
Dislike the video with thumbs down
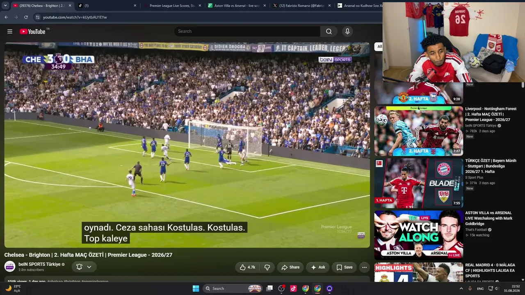pyautogui.click(x=267, y=267)
